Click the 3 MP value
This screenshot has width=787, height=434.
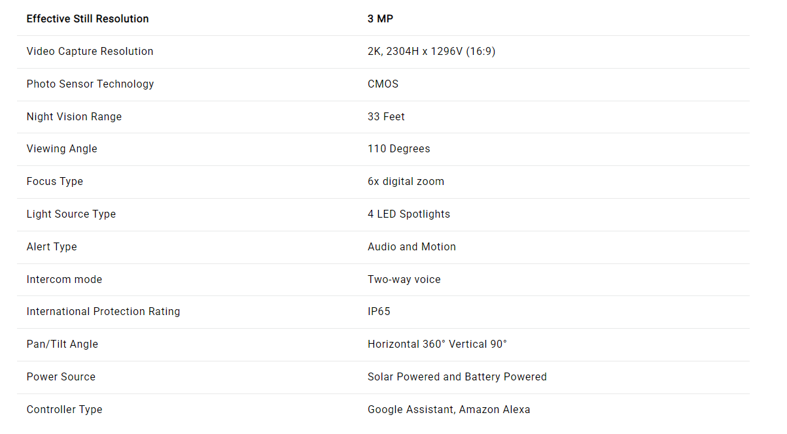(380, 19)
